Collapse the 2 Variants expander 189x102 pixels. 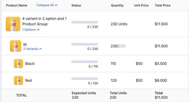pyautogui.click(x=33, y=49)
